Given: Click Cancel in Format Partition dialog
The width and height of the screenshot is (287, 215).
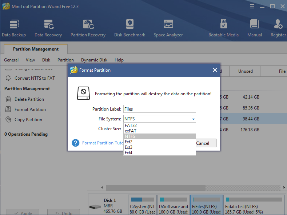Looking at the screenshot, I should 206,143.
